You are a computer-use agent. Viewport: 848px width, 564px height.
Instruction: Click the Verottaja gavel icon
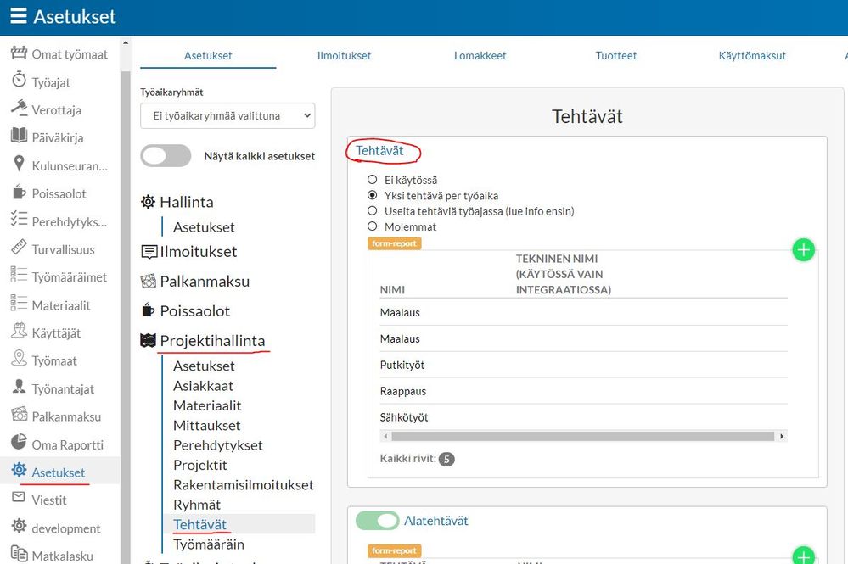tap(19, 108)
